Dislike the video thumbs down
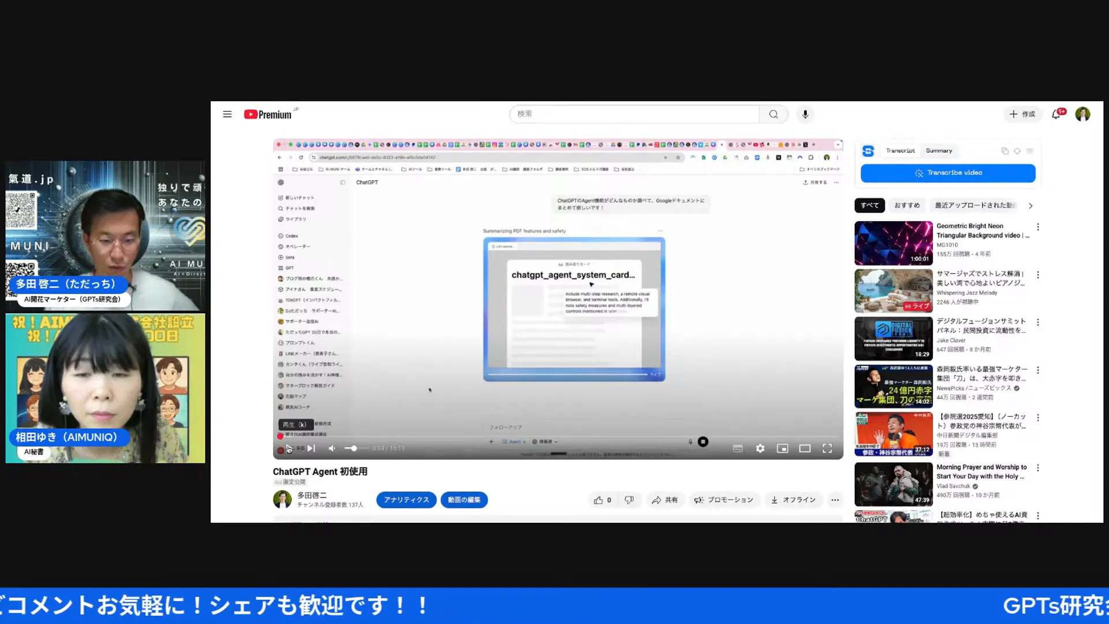 click(x=629, y=500)
